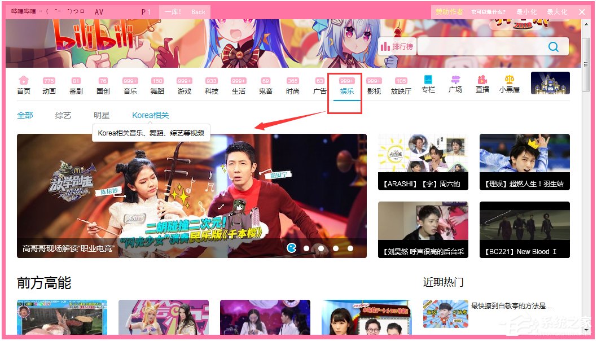Open the 舞蹈 category
The image size is (597, 341).
click(157, 86)
